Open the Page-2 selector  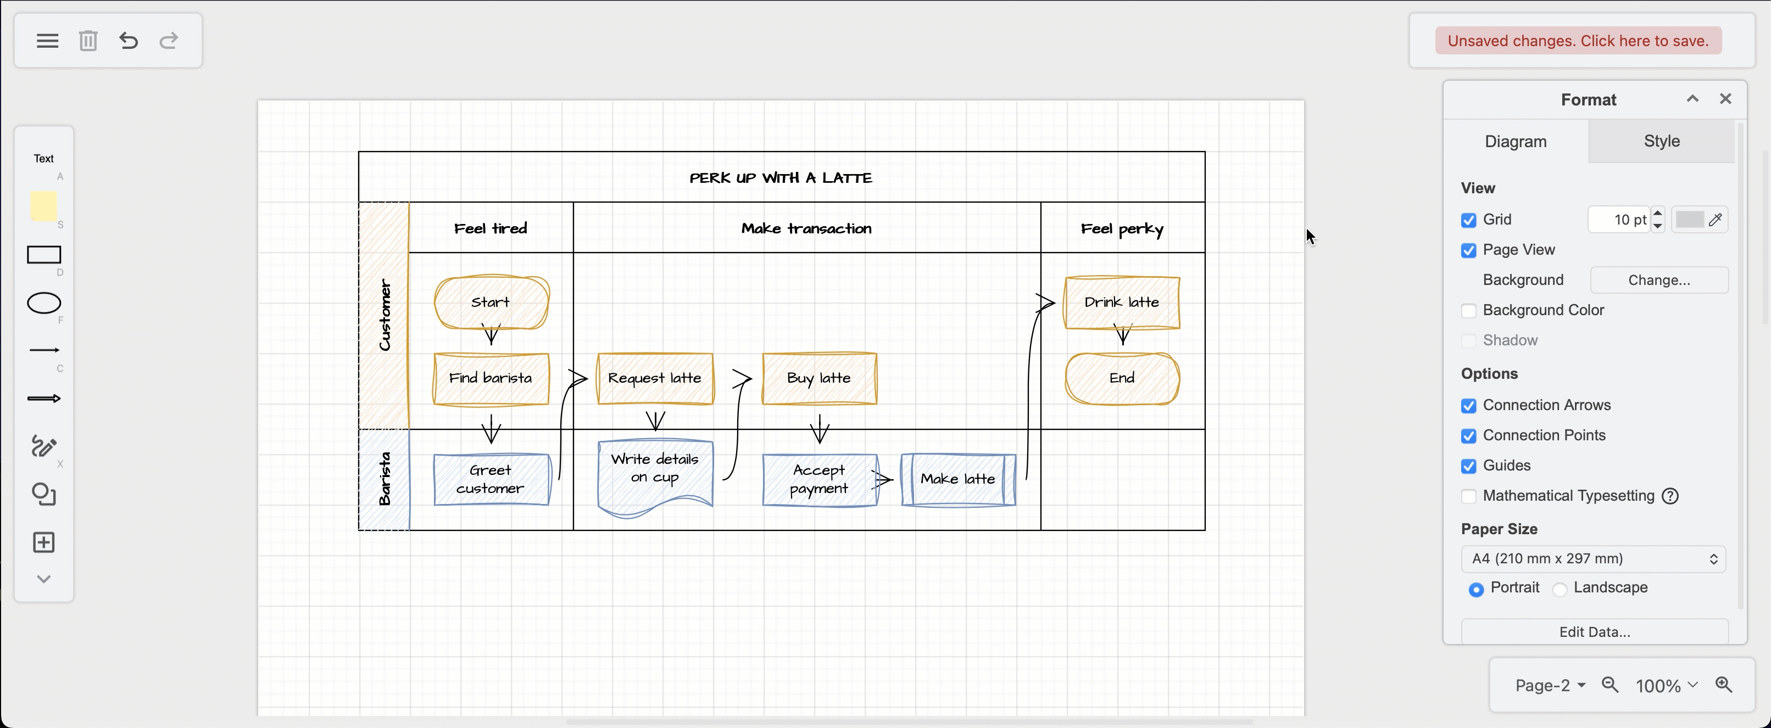1549,685
